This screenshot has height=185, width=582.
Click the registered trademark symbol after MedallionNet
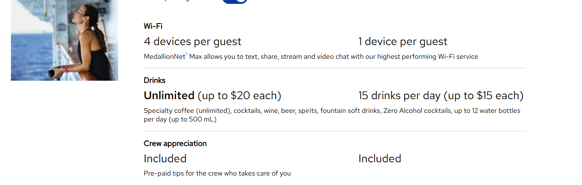click(186, 54)
